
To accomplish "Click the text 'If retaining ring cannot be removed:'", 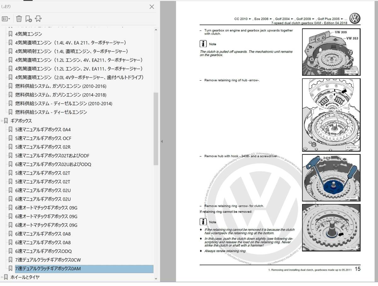I will click(226, 212).
